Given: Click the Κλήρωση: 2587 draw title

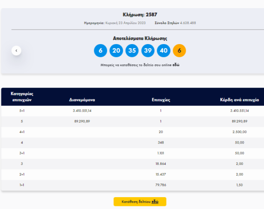Looking at the screenshot, I should point(140,15).
